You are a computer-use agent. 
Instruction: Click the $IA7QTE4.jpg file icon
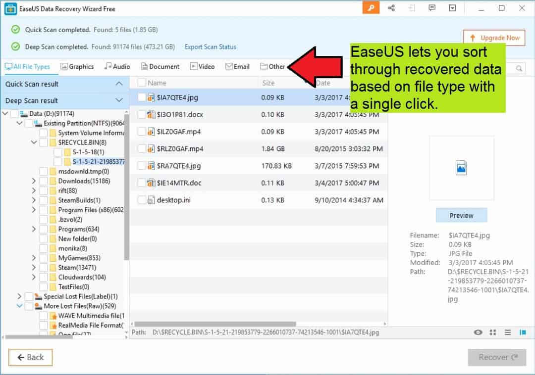(x=151, y=97)
